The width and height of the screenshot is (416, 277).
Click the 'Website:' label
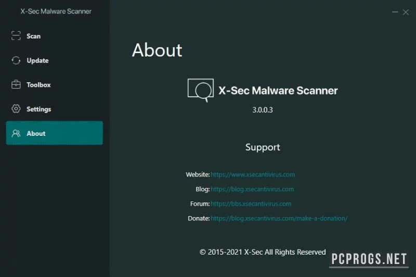point(198,174)
